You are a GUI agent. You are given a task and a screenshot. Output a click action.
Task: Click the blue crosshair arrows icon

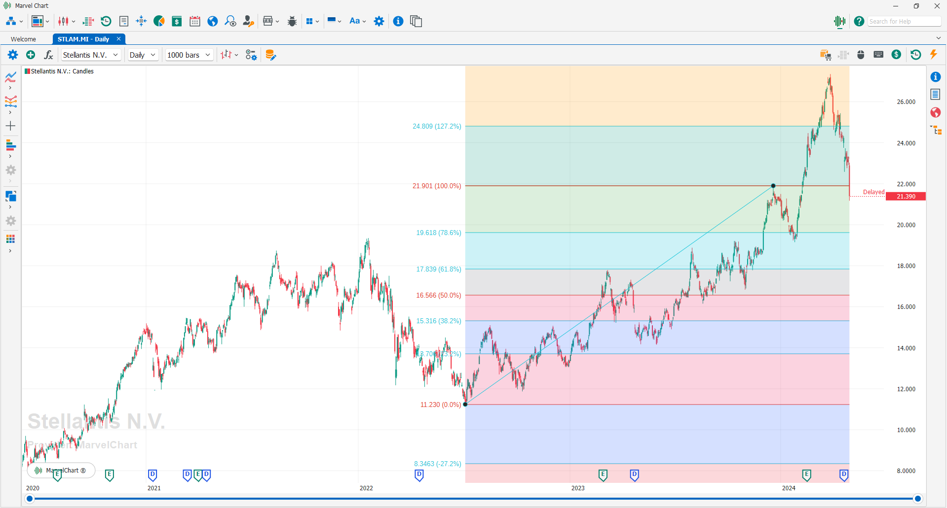tap(141, 21)
